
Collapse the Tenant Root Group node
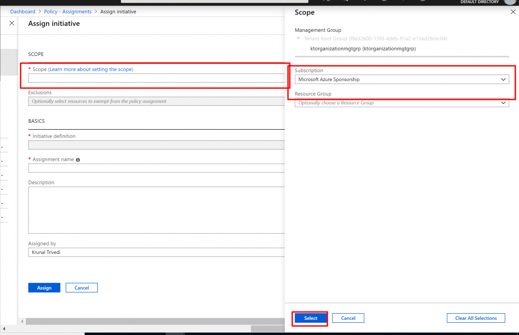tap(299, 39)
